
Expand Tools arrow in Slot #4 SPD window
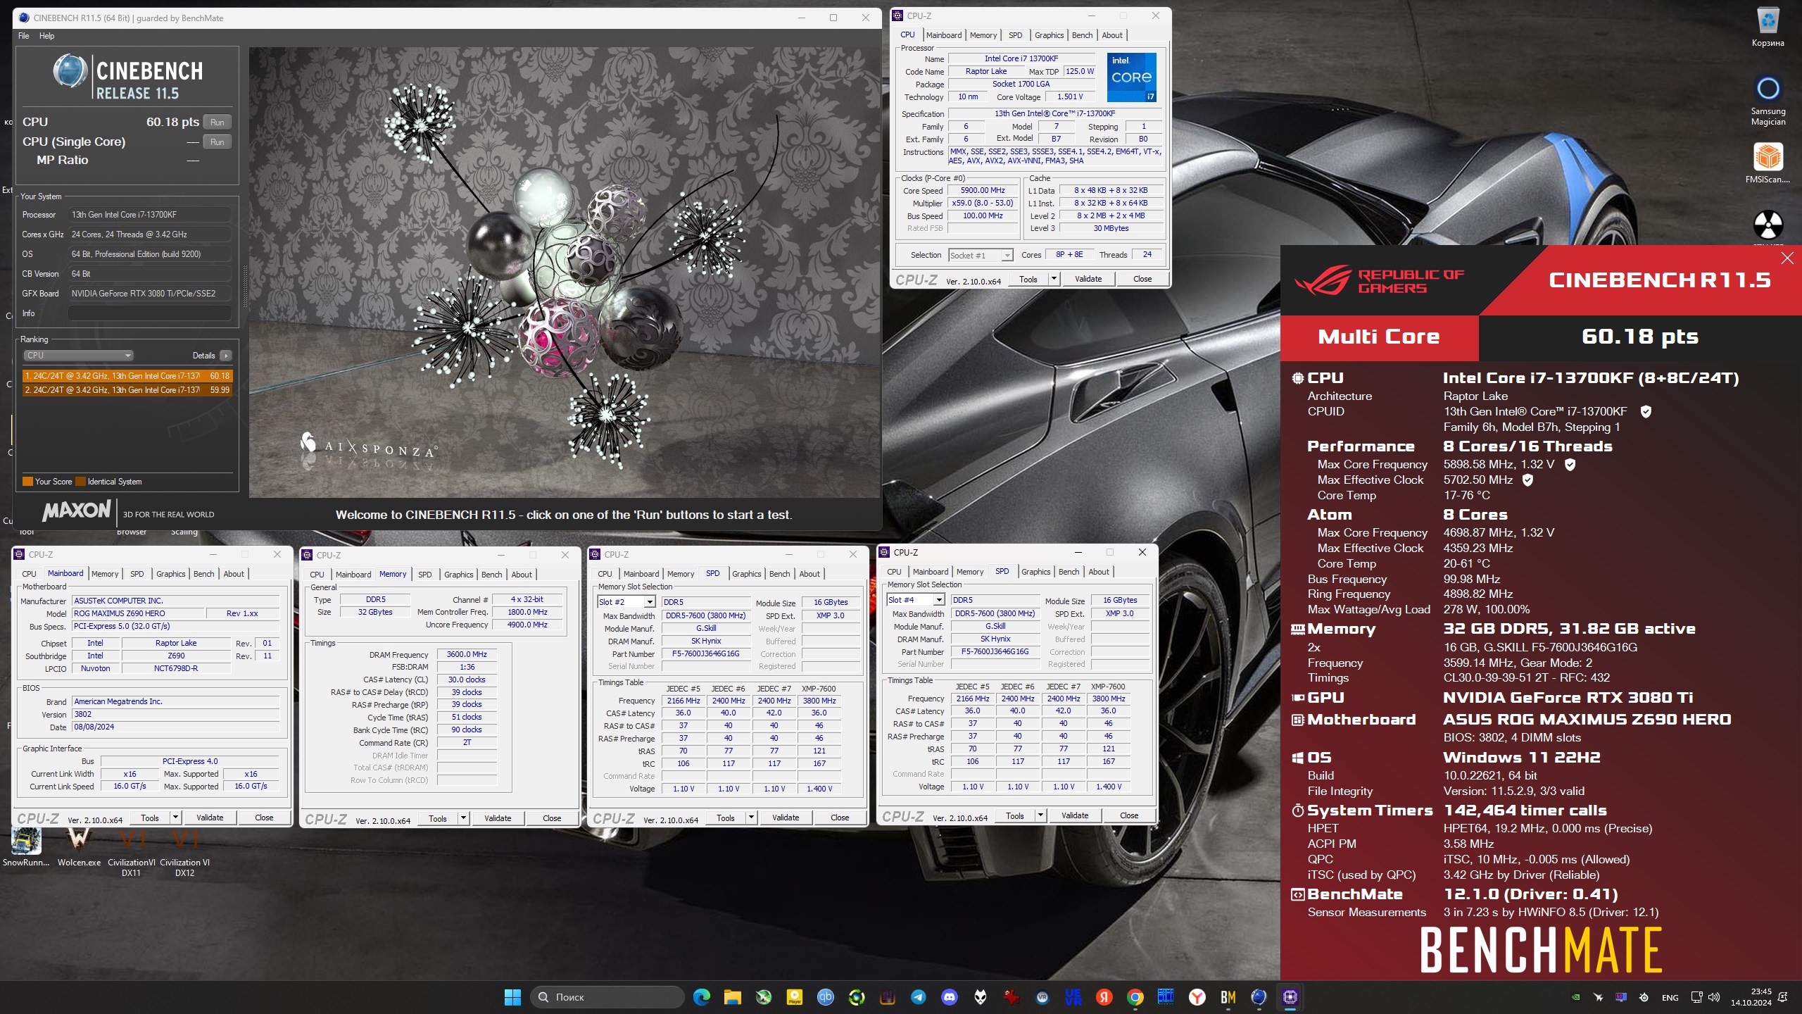point(1040,815)
